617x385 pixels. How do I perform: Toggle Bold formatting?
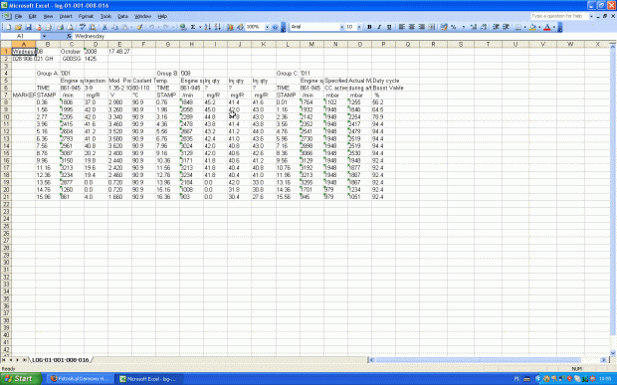tap(369, 27)
